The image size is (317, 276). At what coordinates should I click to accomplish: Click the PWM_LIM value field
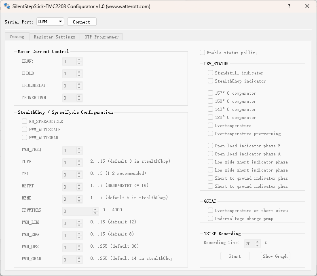tap(70, 223)
